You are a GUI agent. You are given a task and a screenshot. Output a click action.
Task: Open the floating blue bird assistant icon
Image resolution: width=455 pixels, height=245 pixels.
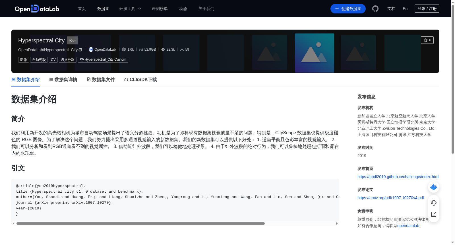coord(434,187)
